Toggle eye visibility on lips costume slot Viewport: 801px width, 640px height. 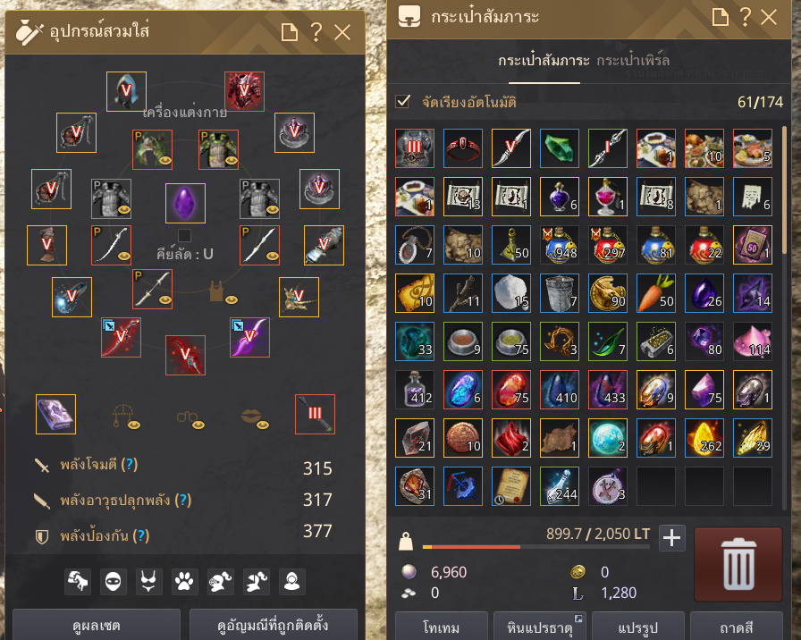263,424
